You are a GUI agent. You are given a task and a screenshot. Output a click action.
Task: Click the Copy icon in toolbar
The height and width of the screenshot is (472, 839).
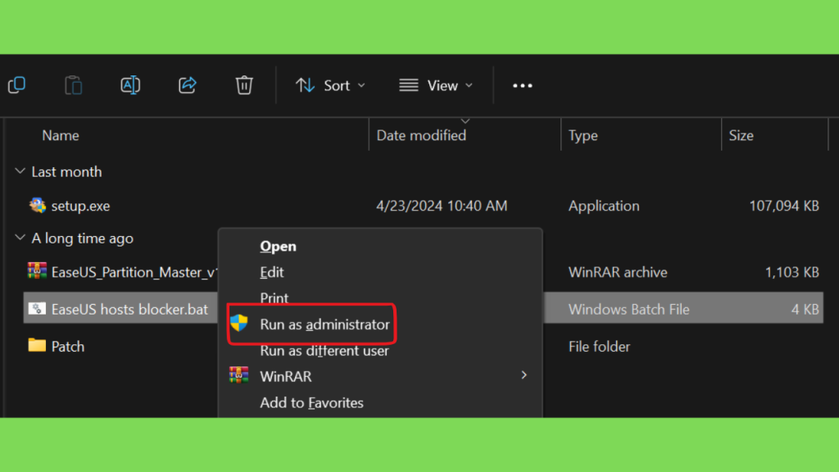[x=16, y=85]
